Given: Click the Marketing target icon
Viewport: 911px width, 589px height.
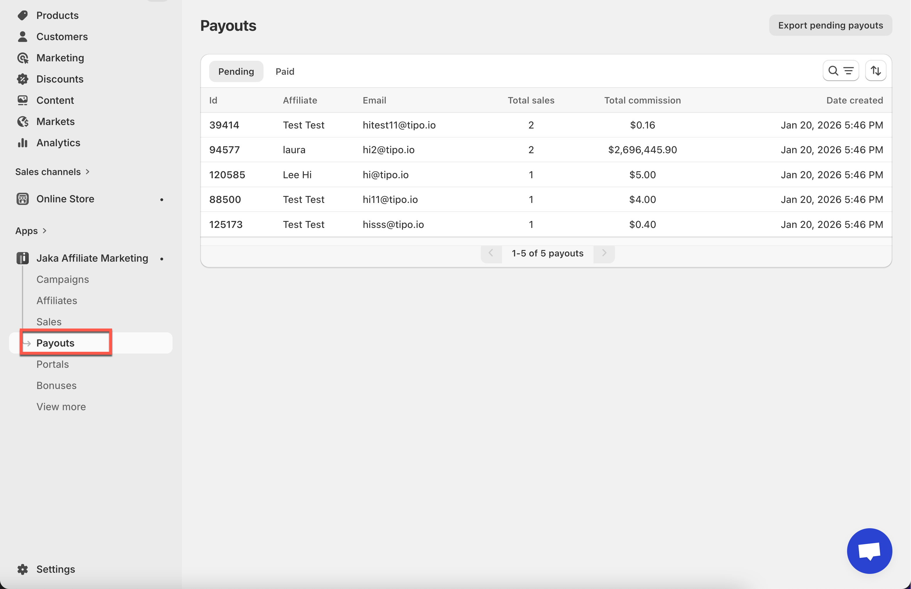Looking at the screenshot, I should pos(23,58).
